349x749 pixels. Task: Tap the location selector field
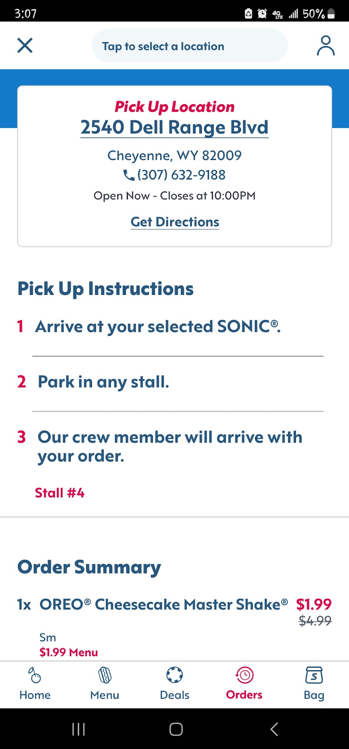pos(190,46)
